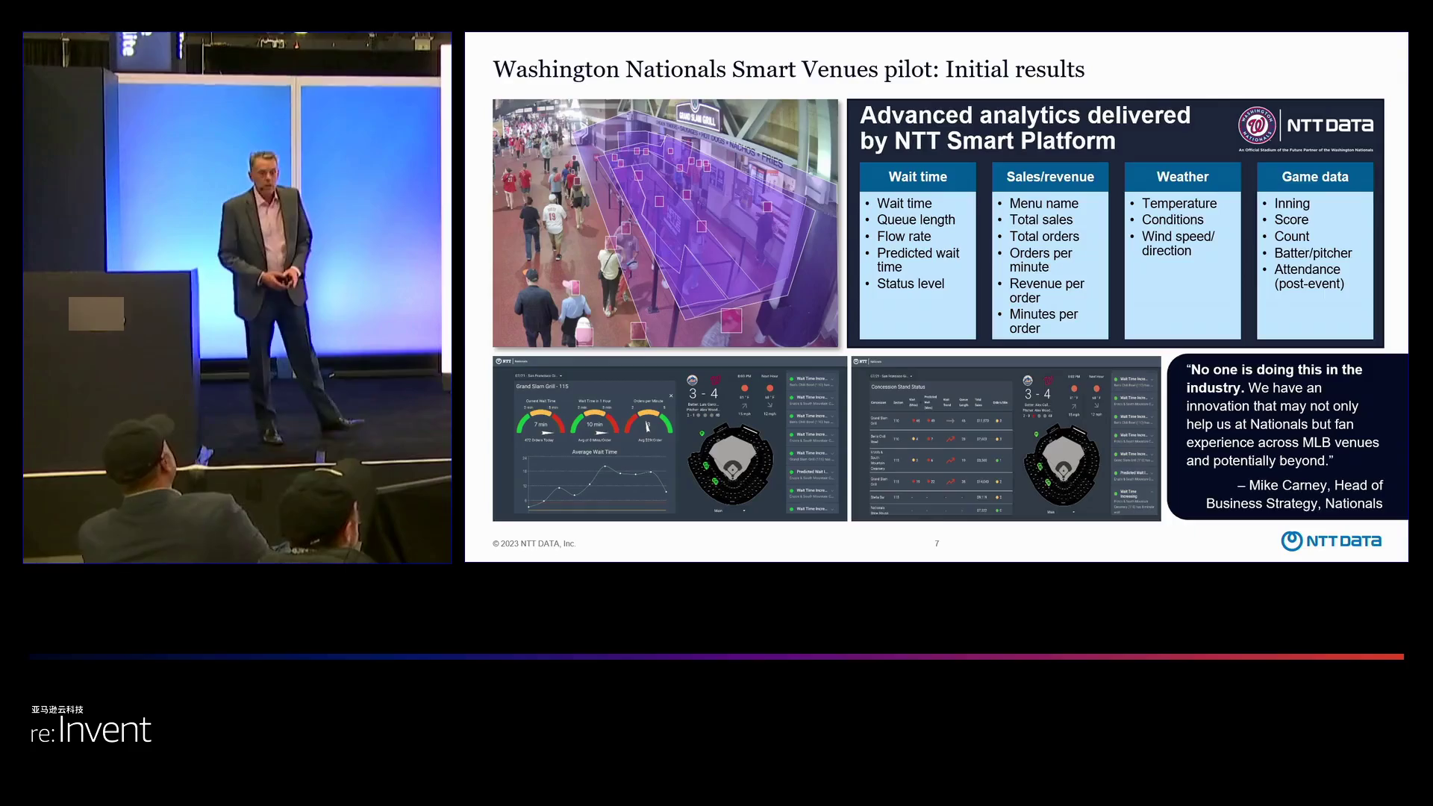The height and width of the screenshot is (806, 1433).
Task: Click the Washington Nationals logo on the slide
Action: point(1257,125)
